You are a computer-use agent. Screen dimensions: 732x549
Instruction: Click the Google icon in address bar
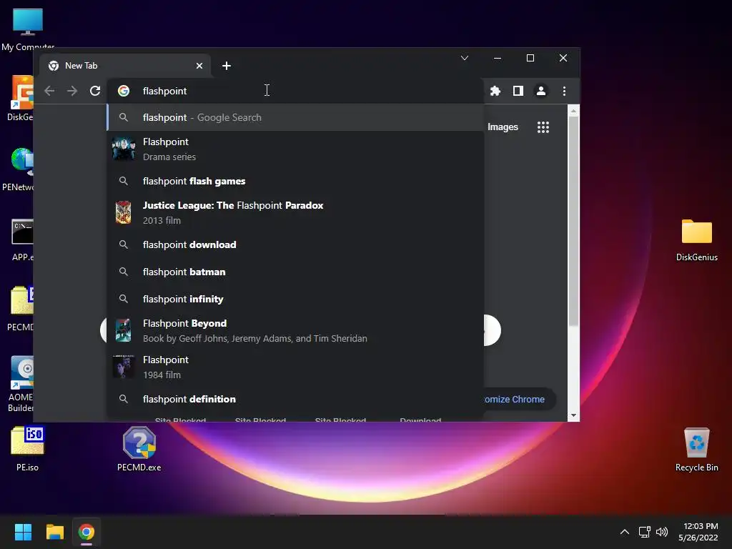pyautogui.click(x=124, y=91)
